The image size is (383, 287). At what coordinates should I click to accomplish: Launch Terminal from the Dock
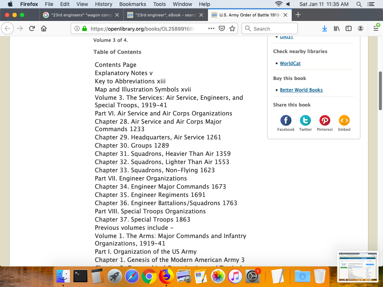pos(80,277)
